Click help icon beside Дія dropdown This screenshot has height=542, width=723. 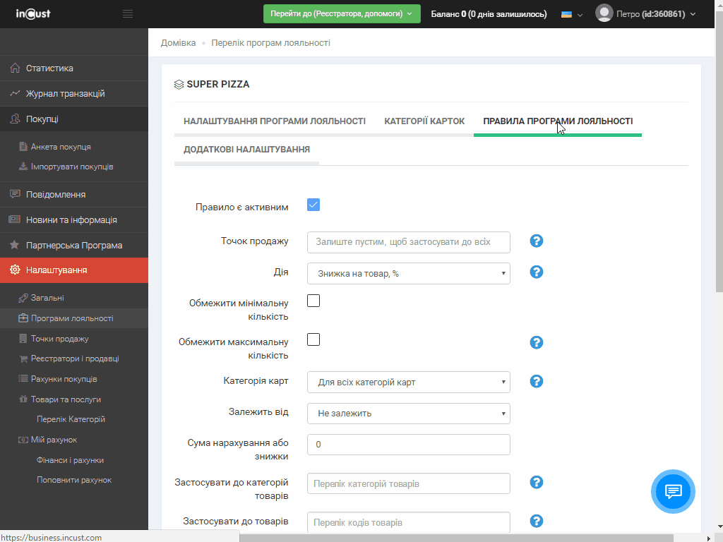(x=536, y=272)
